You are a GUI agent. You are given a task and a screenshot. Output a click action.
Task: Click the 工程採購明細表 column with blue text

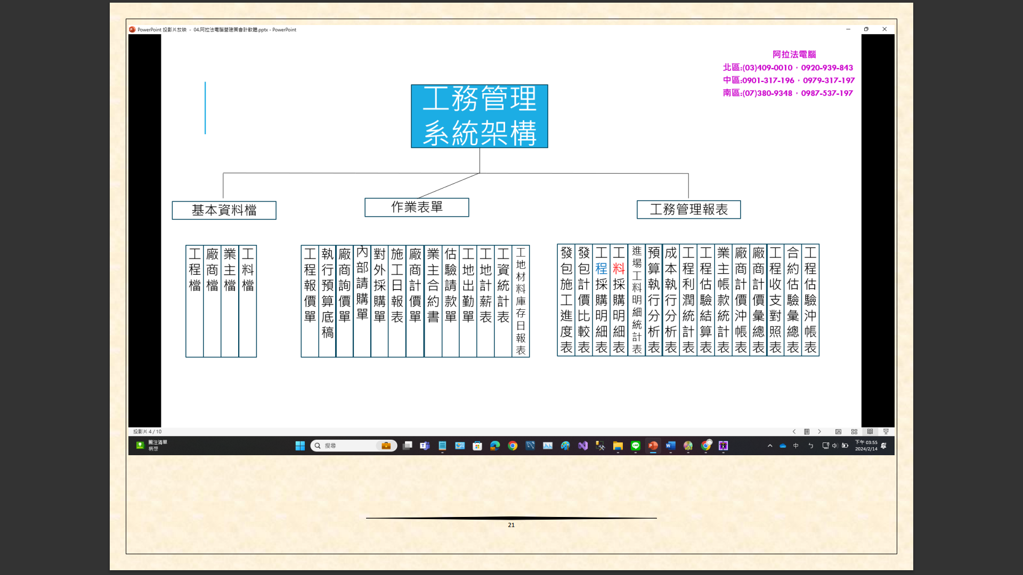[602, 300]
